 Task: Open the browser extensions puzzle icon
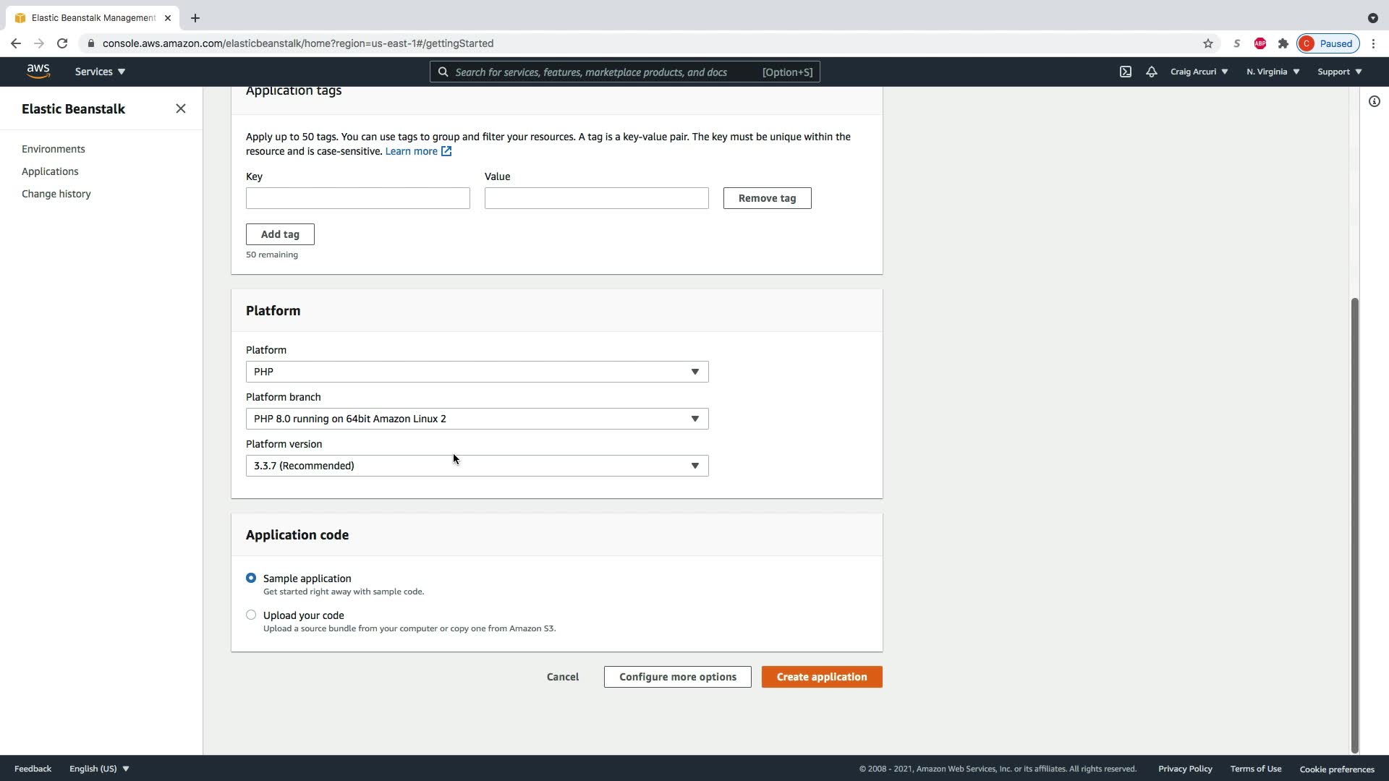1283,43
